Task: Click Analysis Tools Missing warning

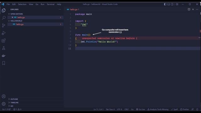Action: [x=158, y=109]
